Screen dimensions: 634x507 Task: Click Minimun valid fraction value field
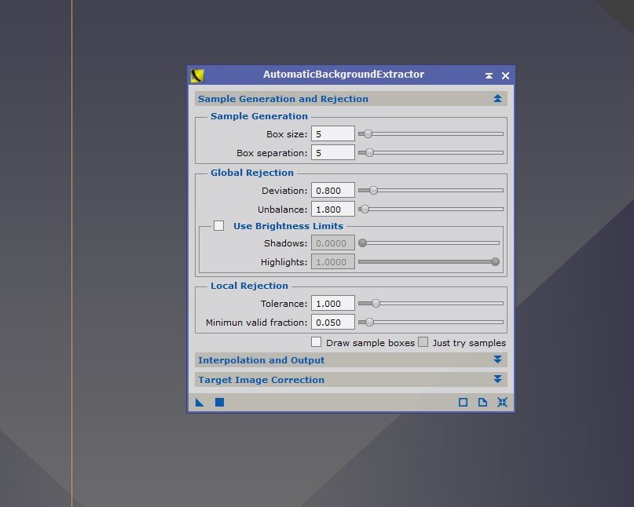333,323
